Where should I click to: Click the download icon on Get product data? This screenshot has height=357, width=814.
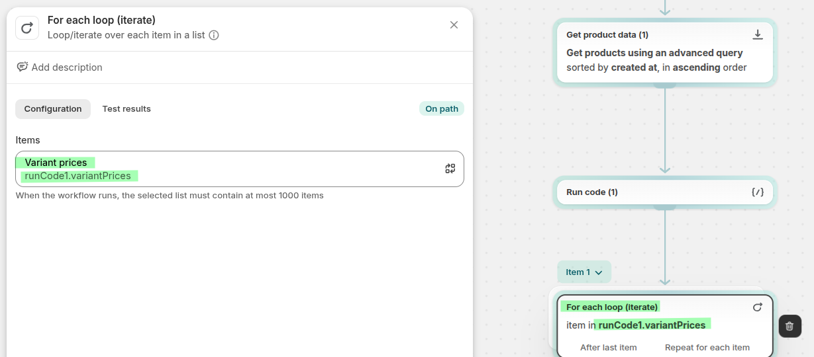tap(758, 35)
